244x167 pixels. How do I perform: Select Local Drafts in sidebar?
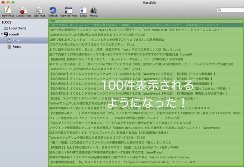(x=18, y=28)
